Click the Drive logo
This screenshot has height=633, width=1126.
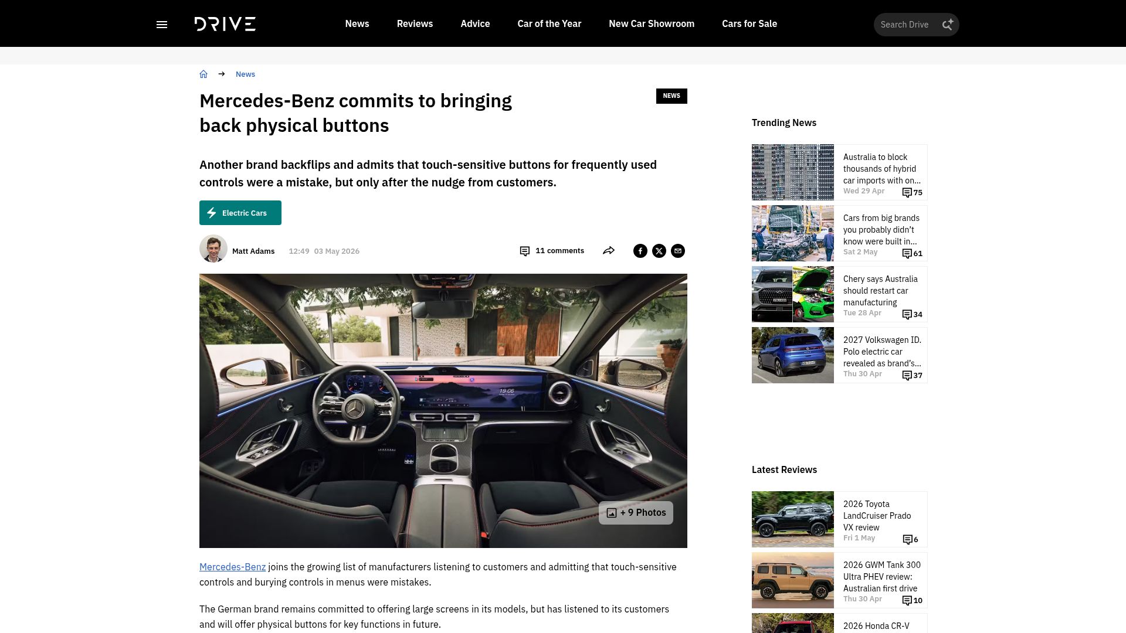[x=225, y=24]
